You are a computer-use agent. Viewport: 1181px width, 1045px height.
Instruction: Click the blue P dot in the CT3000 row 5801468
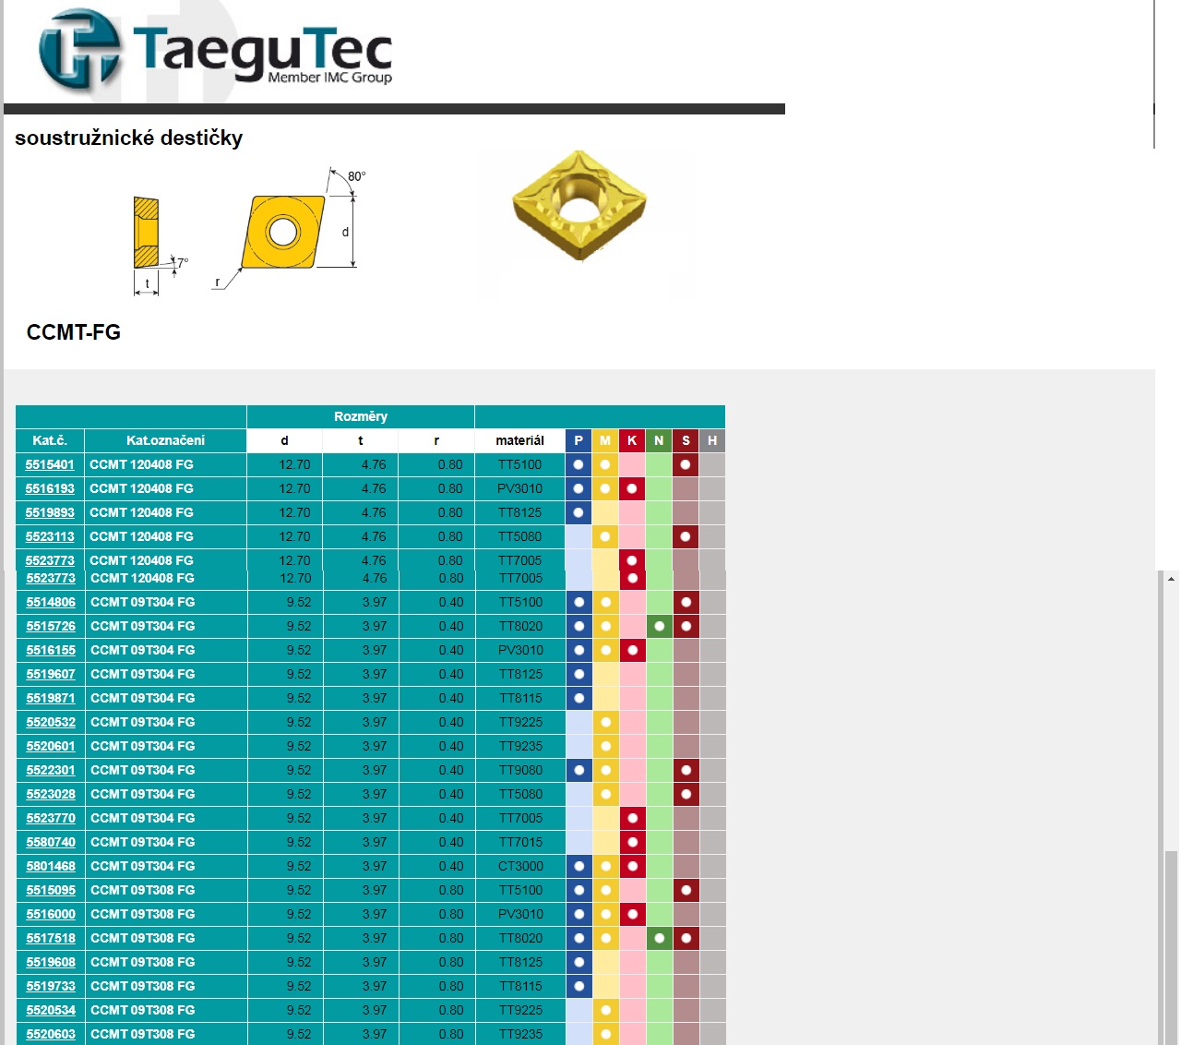coord(579,866)
